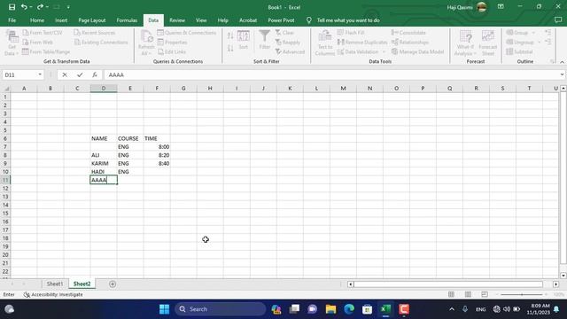Open the File tab
The image size is (567, 319).
pyautogui.click(x=12, y=20)
